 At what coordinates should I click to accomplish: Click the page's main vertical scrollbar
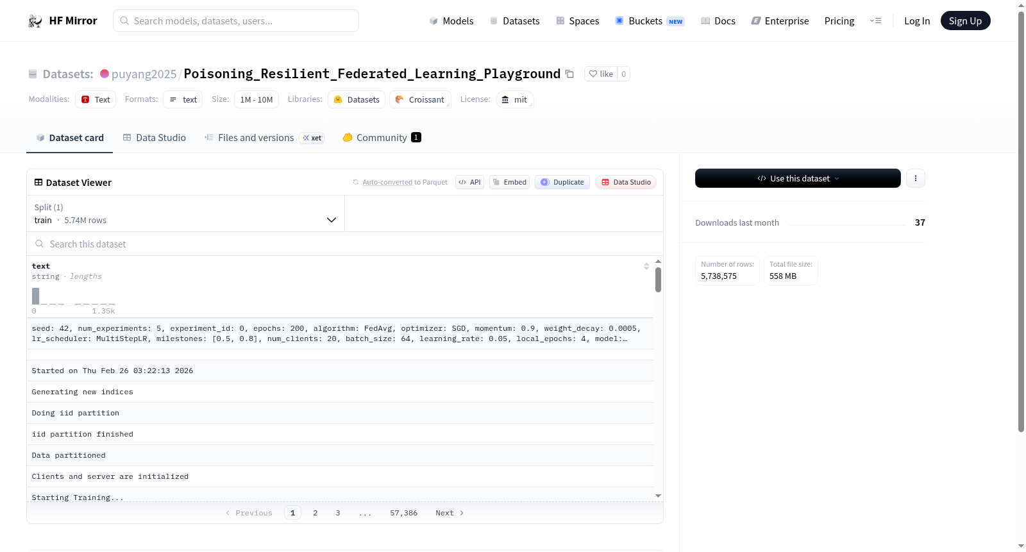[1021, 222]
